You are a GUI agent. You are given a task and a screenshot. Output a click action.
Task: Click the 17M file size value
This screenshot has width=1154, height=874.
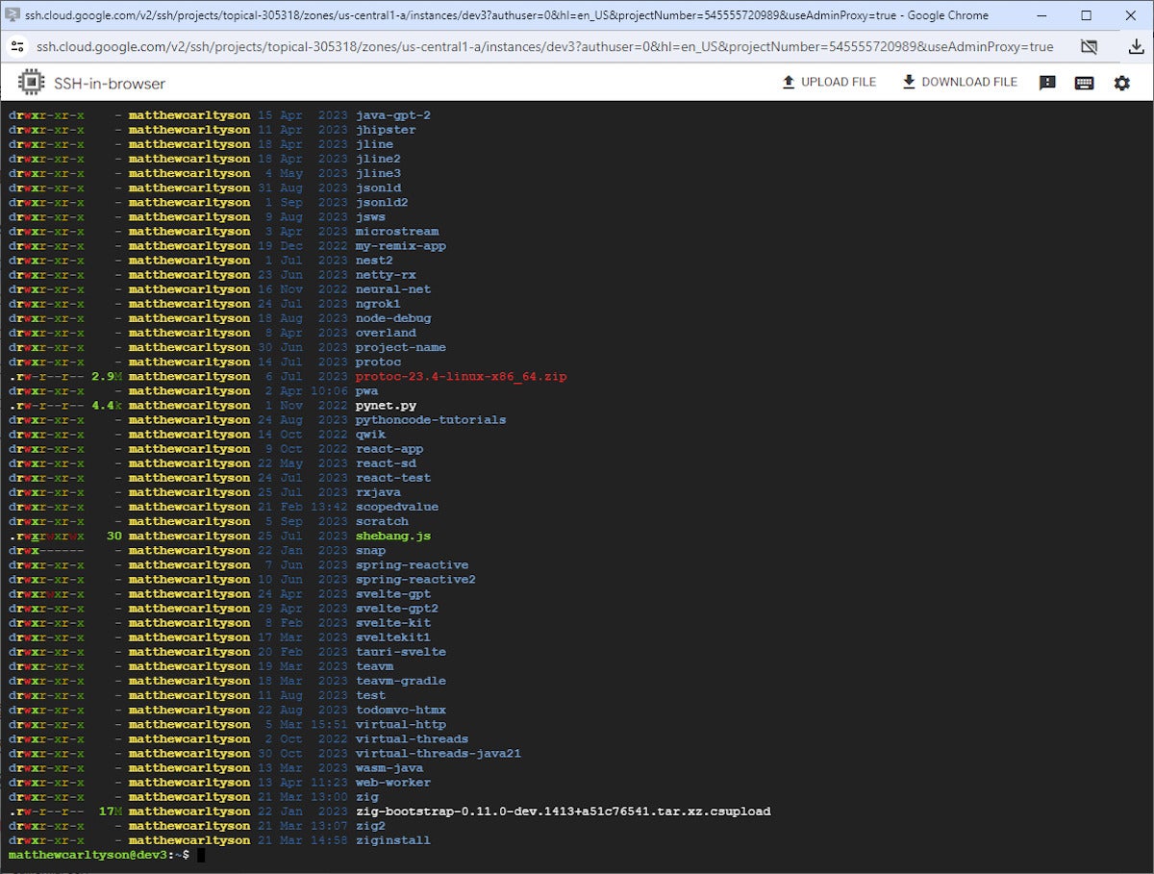point(110,812)
